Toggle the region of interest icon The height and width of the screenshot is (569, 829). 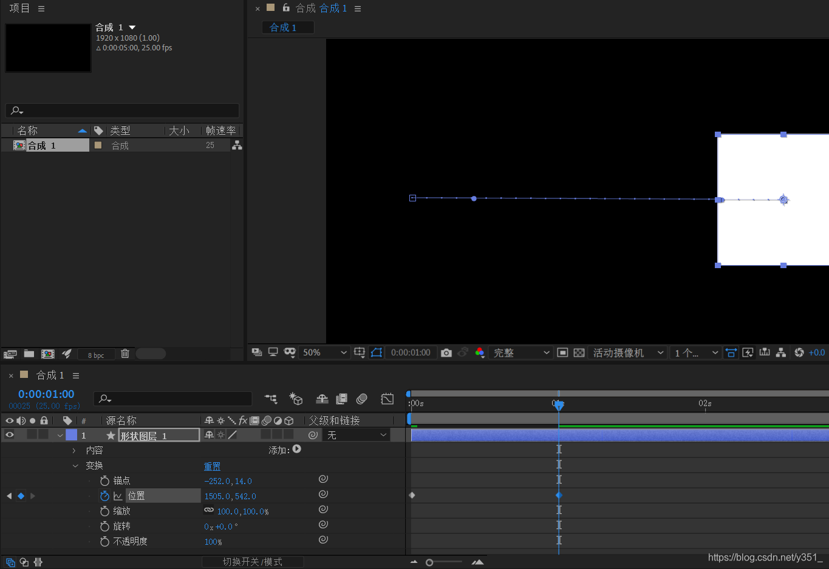562,352
